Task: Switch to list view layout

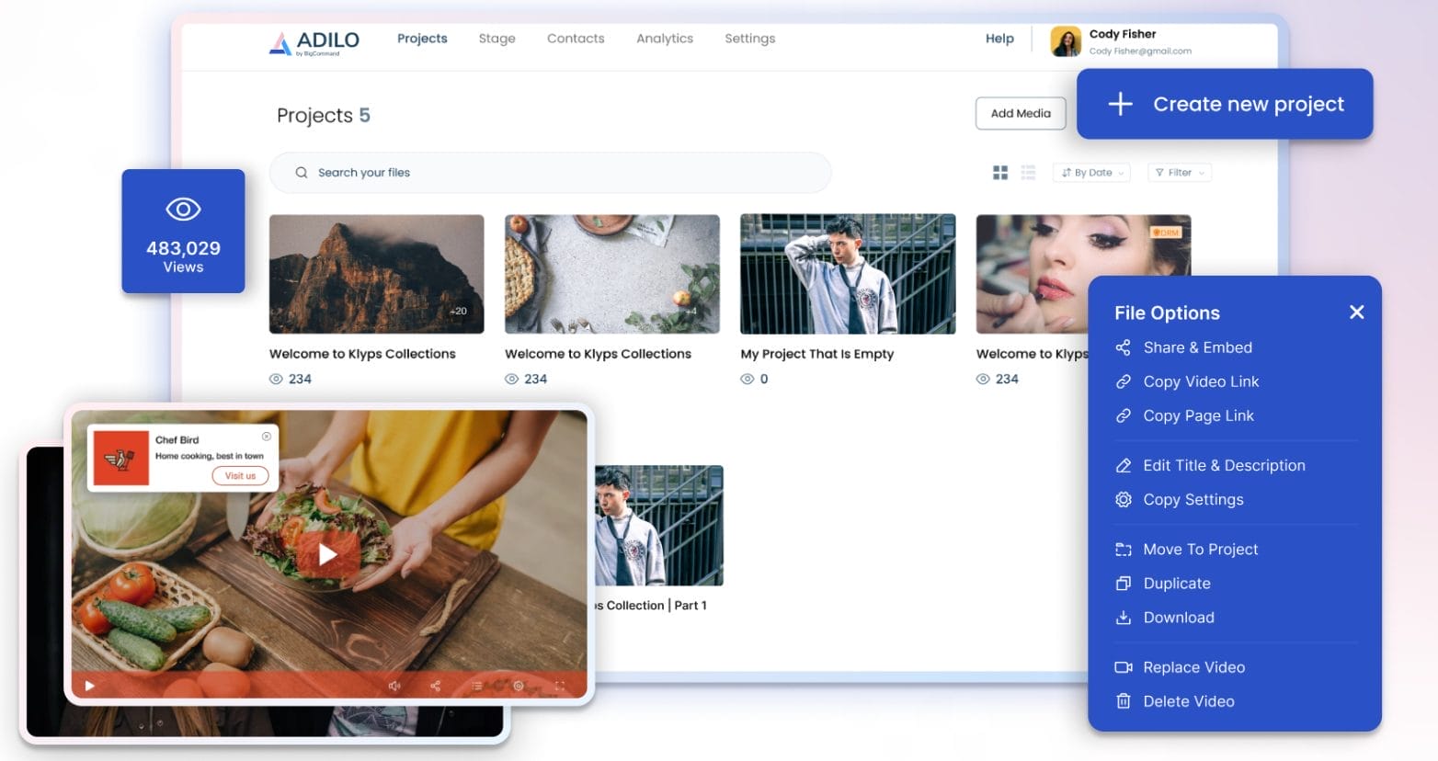Action: click(x=1028, y=172)
